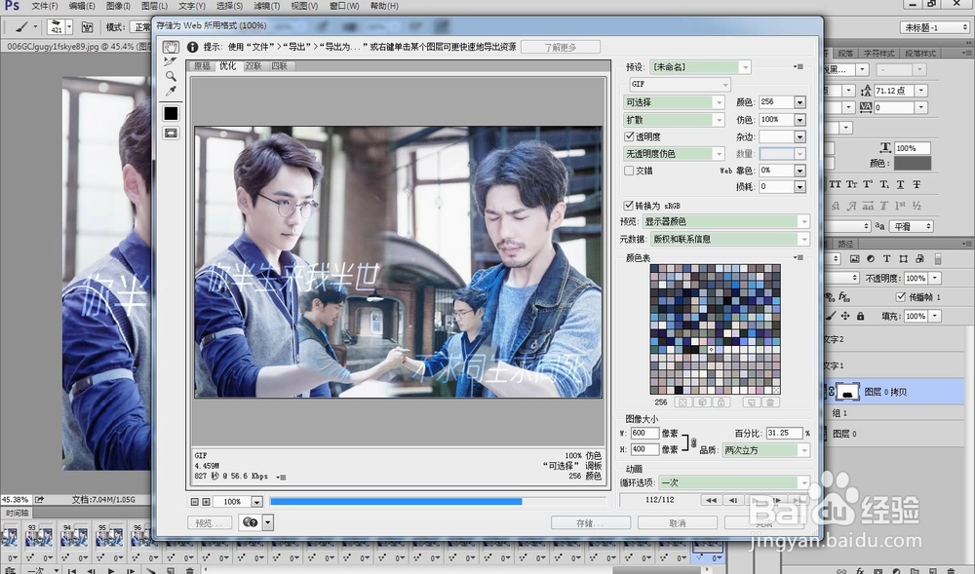Open the 图像(I) menu in Photoshop
The image size is (975, 574).
118,6
